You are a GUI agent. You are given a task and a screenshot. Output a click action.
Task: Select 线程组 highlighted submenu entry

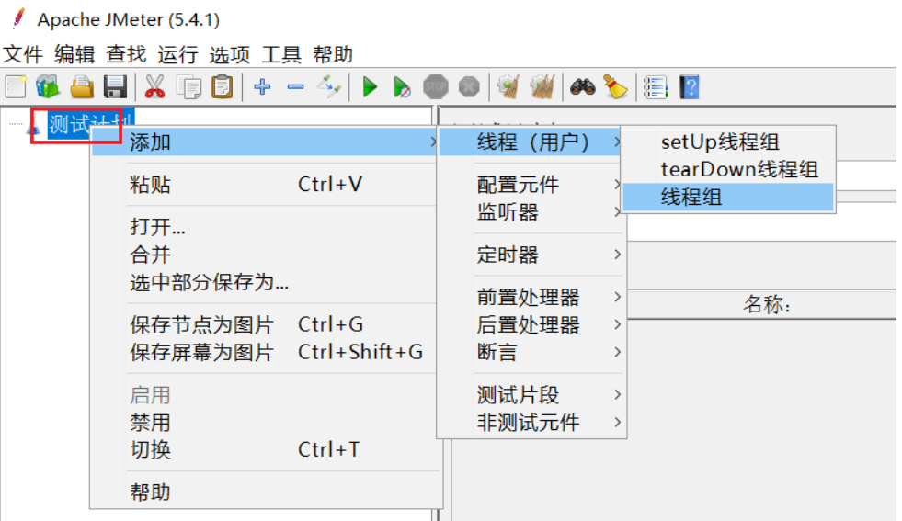[728, 197]
